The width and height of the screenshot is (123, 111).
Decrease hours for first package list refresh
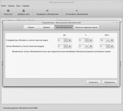[87, 40]
